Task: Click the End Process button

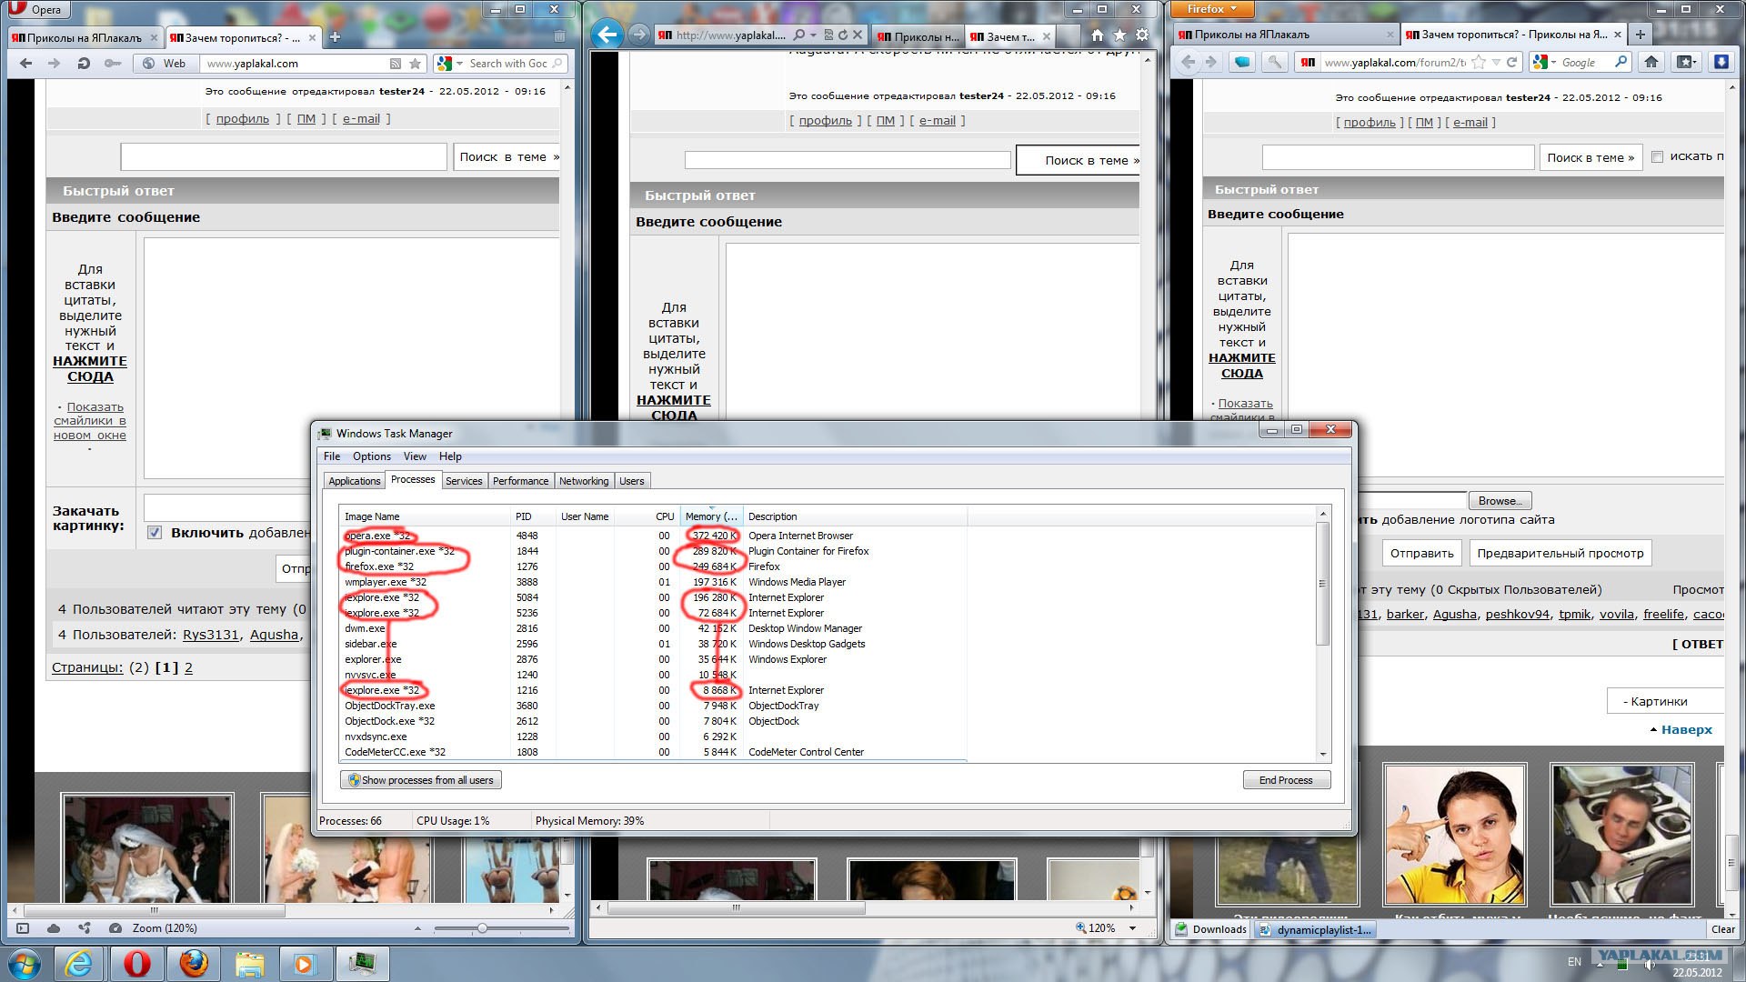Action: click(1286, 780)
